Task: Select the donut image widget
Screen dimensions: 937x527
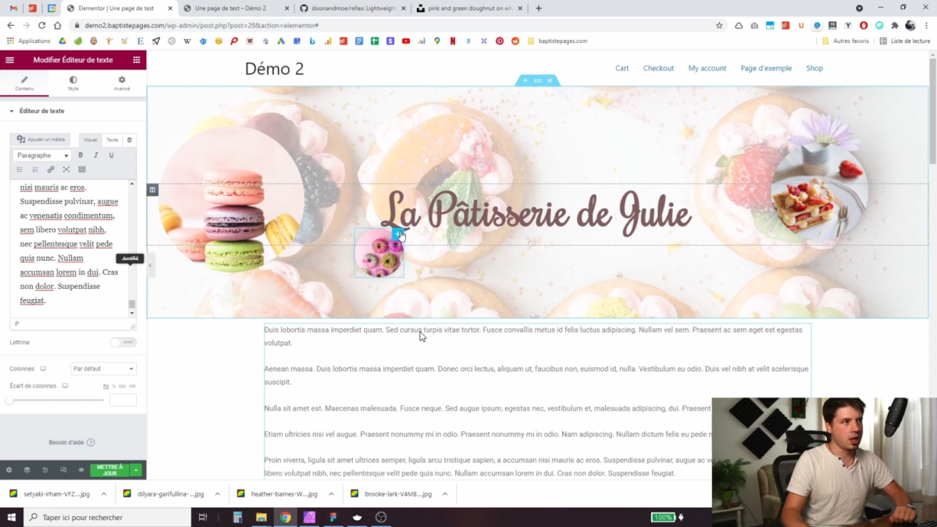Action: point(379,253)
